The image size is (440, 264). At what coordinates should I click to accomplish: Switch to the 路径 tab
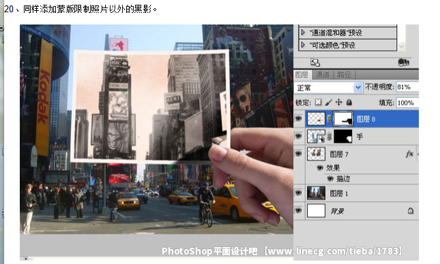tap(344, 74)
